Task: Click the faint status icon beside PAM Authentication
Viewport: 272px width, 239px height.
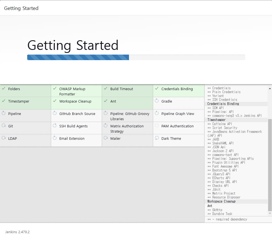Action: (157, 125)
